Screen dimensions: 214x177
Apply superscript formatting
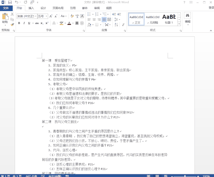click(47, 23)
